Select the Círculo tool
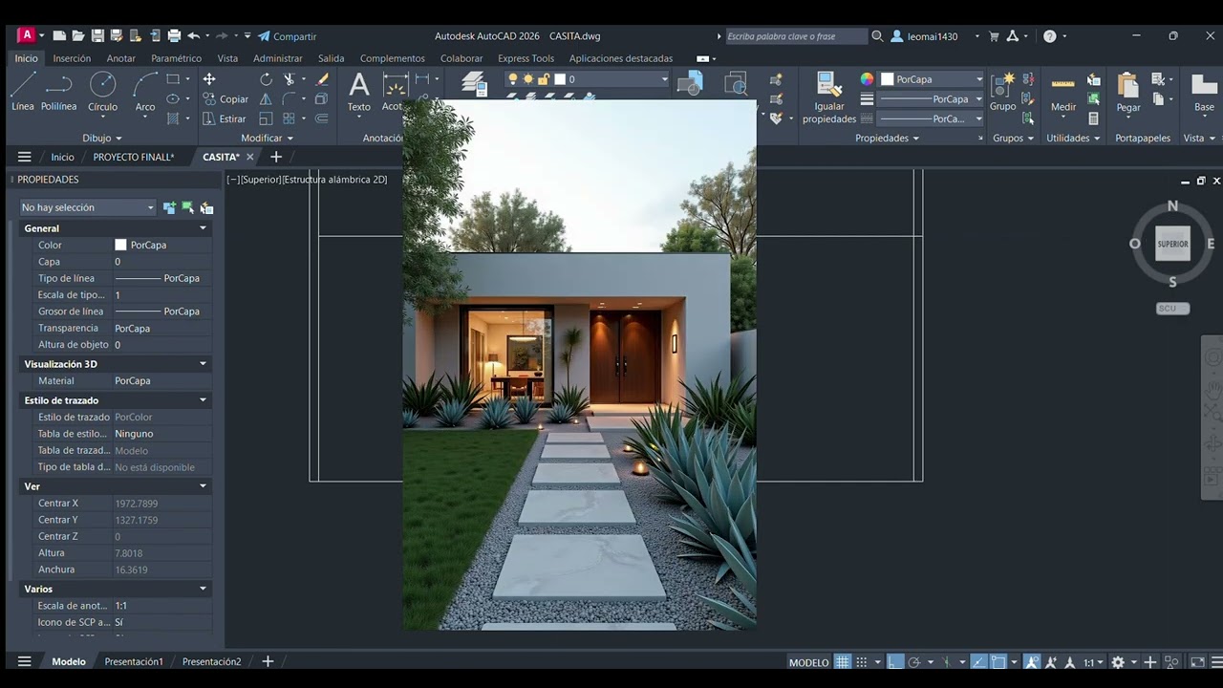Viewport: 1223px width, 688px height. point(102,93)
